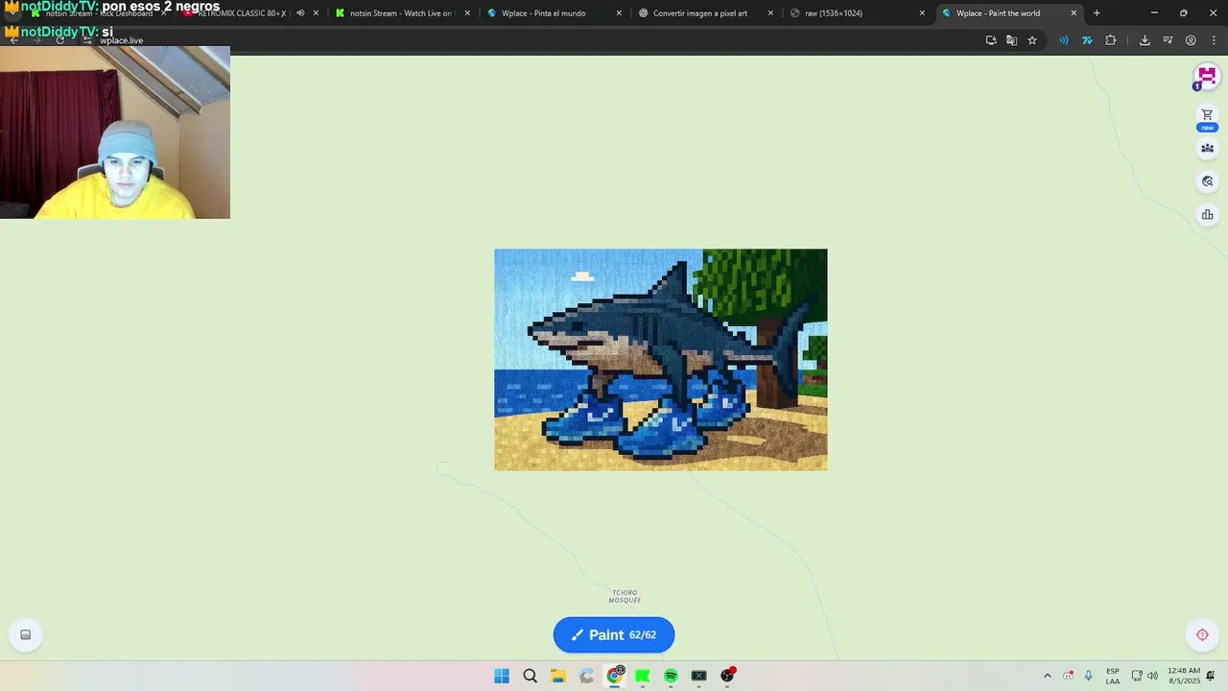1228x691 pixels.
Task: Open the leaderboard bar chart icon
Action: (x=1207, y=215)
